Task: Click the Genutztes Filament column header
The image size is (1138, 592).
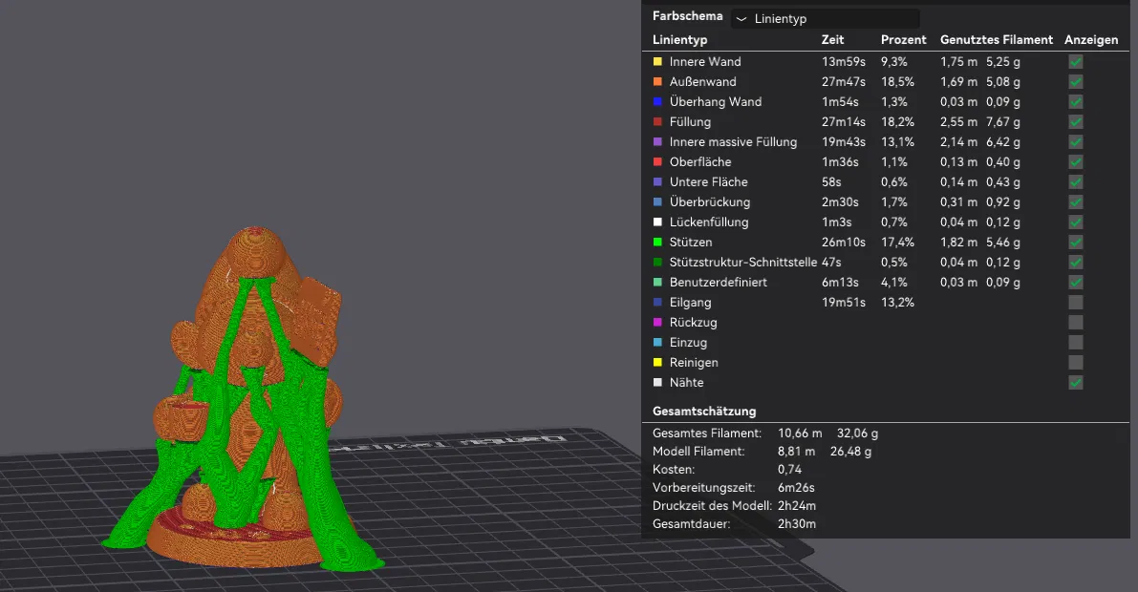Action: pyautogui.click(x=997, y=40)
